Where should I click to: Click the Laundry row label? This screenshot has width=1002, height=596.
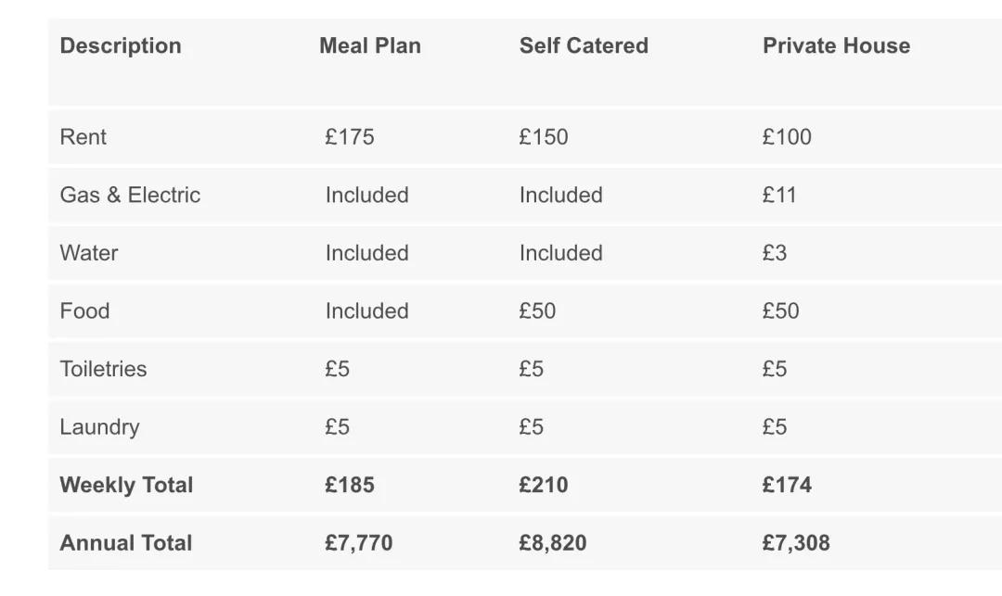pyautogui.click(x=99, y=427)
